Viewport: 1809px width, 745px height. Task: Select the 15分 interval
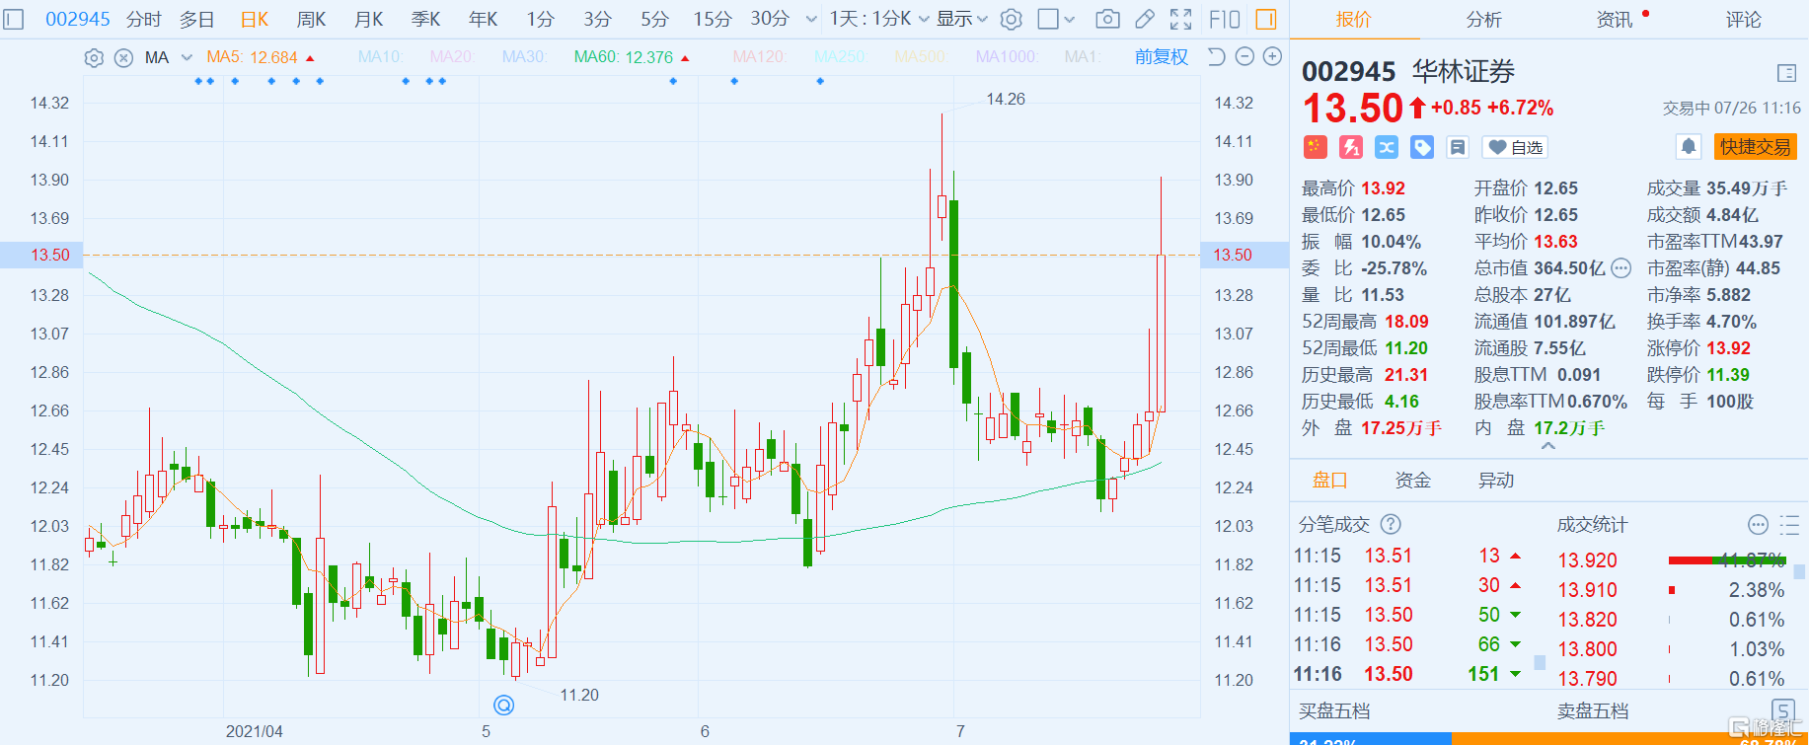713,19
